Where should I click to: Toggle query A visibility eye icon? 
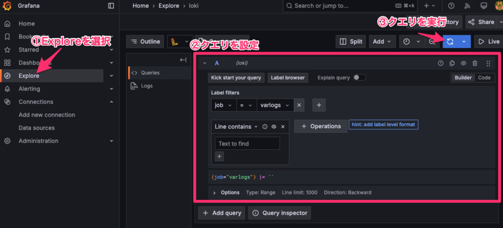[x=463, y=63]
